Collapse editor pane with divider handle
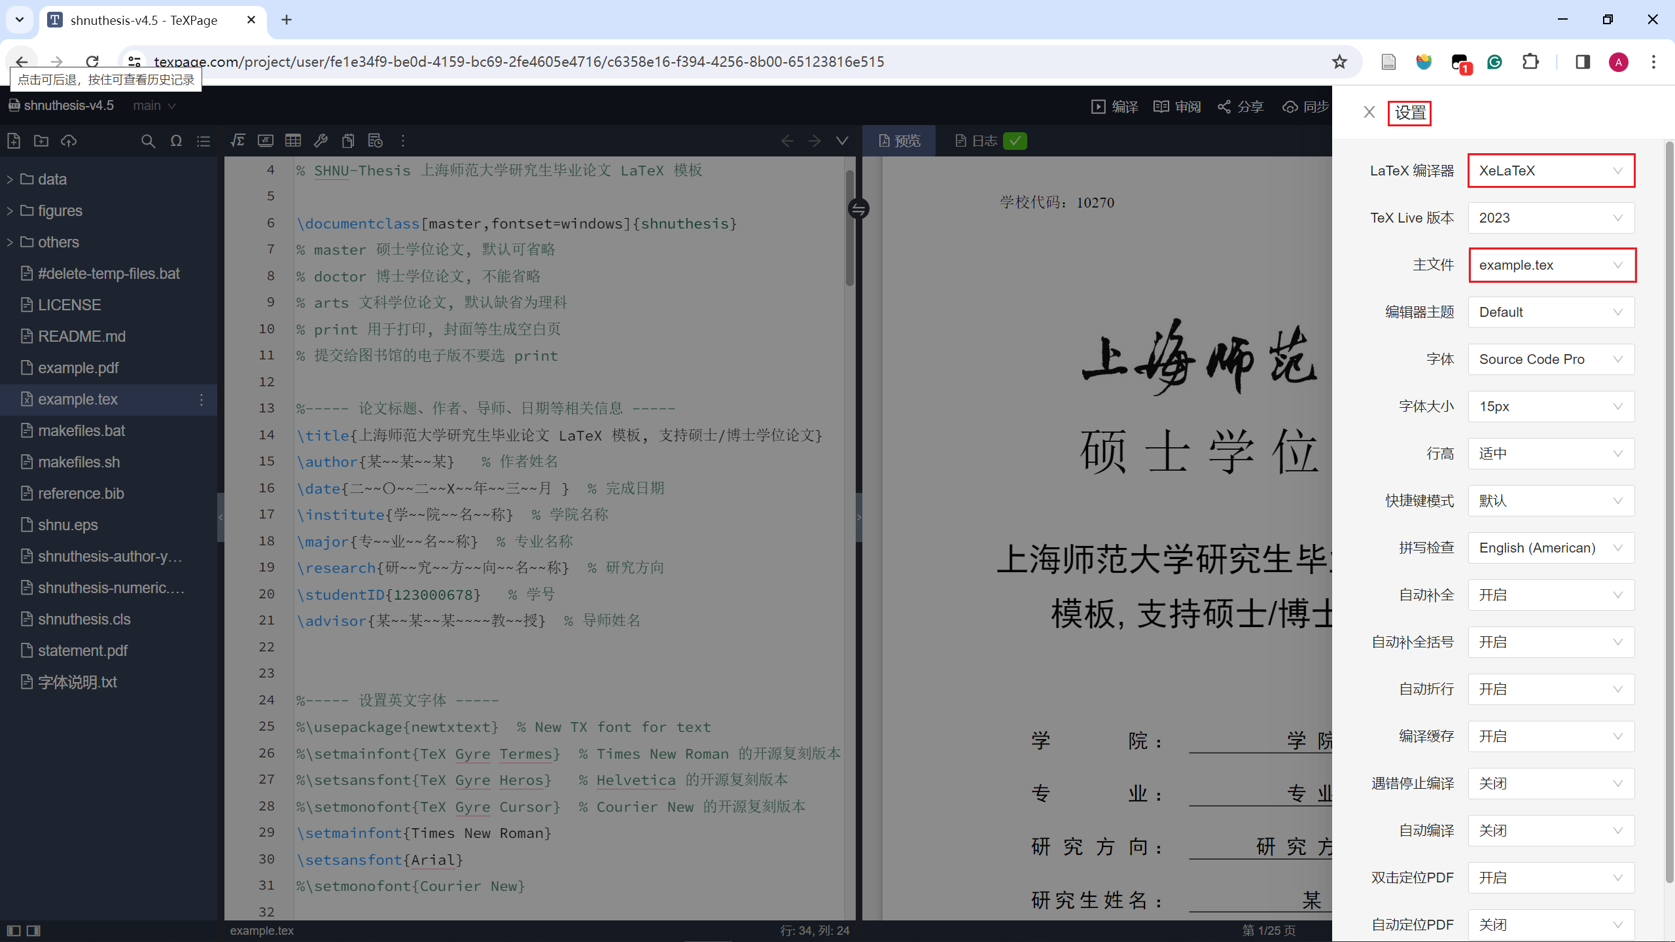Screen dimensions: 1675x942 click(858, 517)
